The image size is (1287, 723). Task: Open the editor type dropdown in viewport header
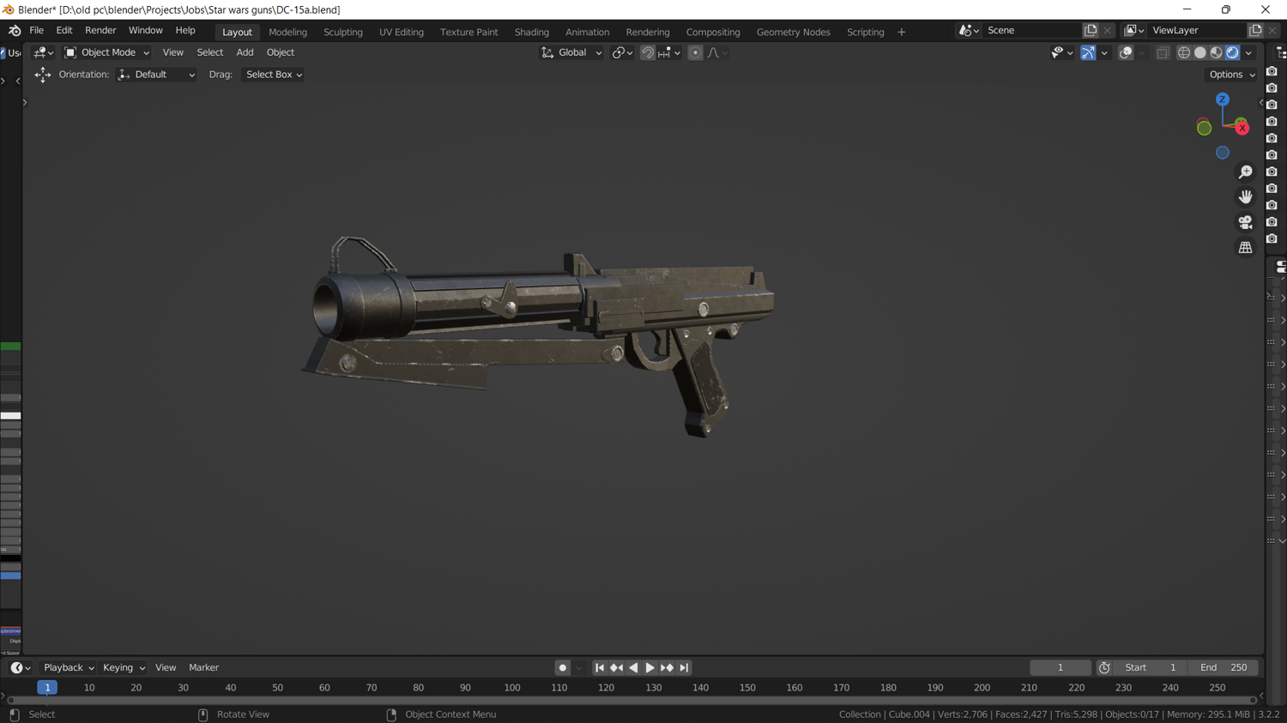43,52
